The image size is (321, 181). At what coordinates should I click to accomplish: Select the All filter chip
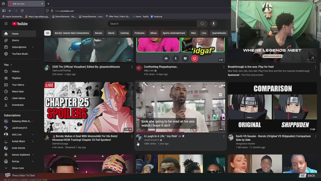click(47, 33)
